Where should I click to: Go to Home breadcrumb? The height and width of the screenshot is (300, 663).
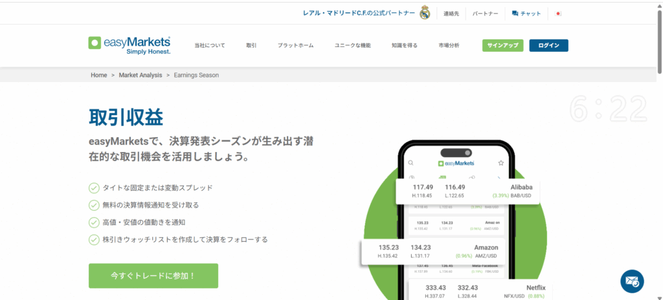click(x=99, y=75)
